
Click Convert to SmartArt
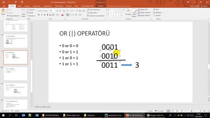point(96,16)
